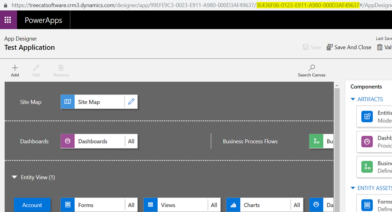Click the Dashboards tile label

[93, 141]
